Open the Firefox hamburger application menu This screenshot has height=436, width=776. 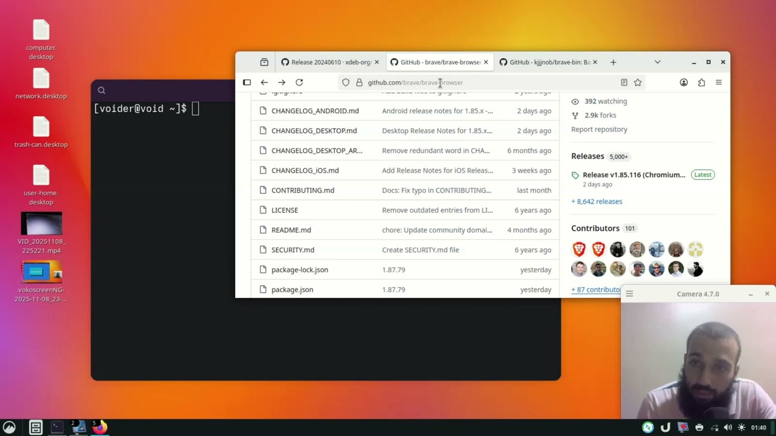(x=718, y=82)
